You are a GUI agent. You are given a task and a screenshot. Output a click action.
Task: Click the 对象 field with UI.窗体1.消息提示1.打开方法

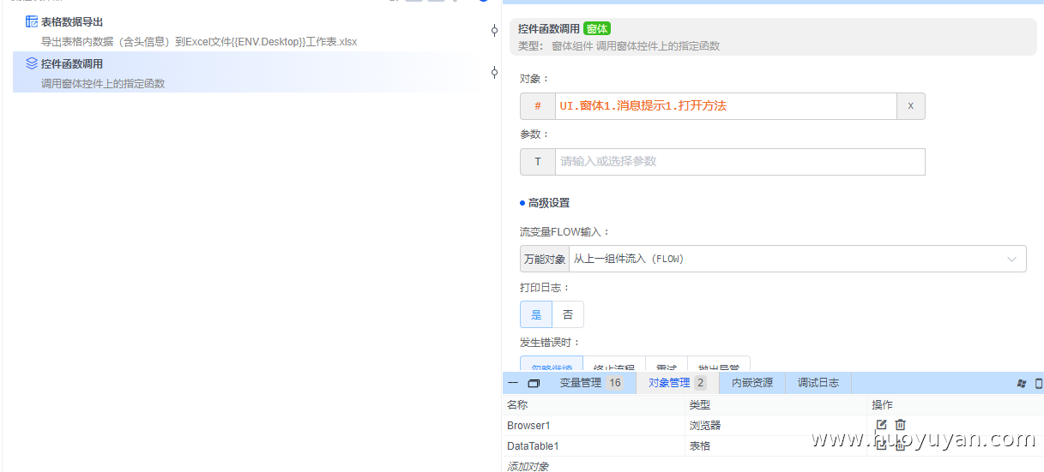pos(726,106)
